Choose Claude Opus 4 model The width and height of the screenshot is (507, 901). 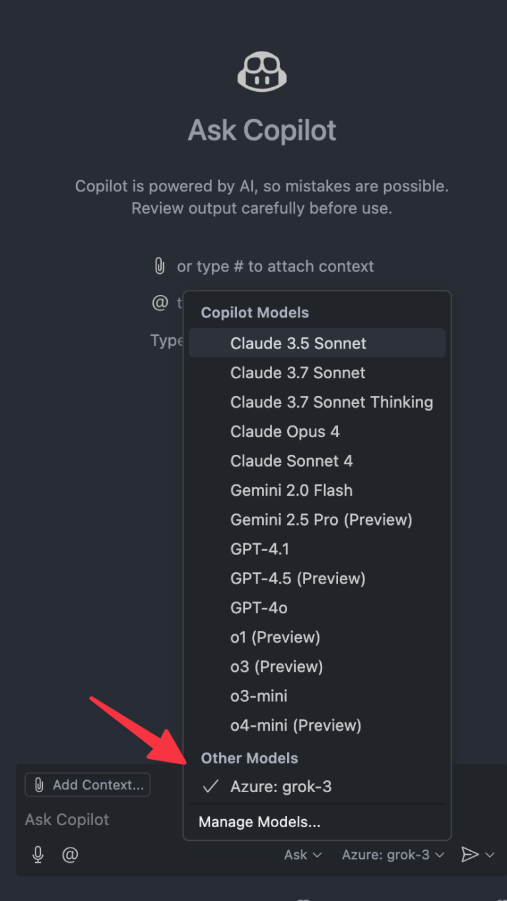tap(285, 432)
